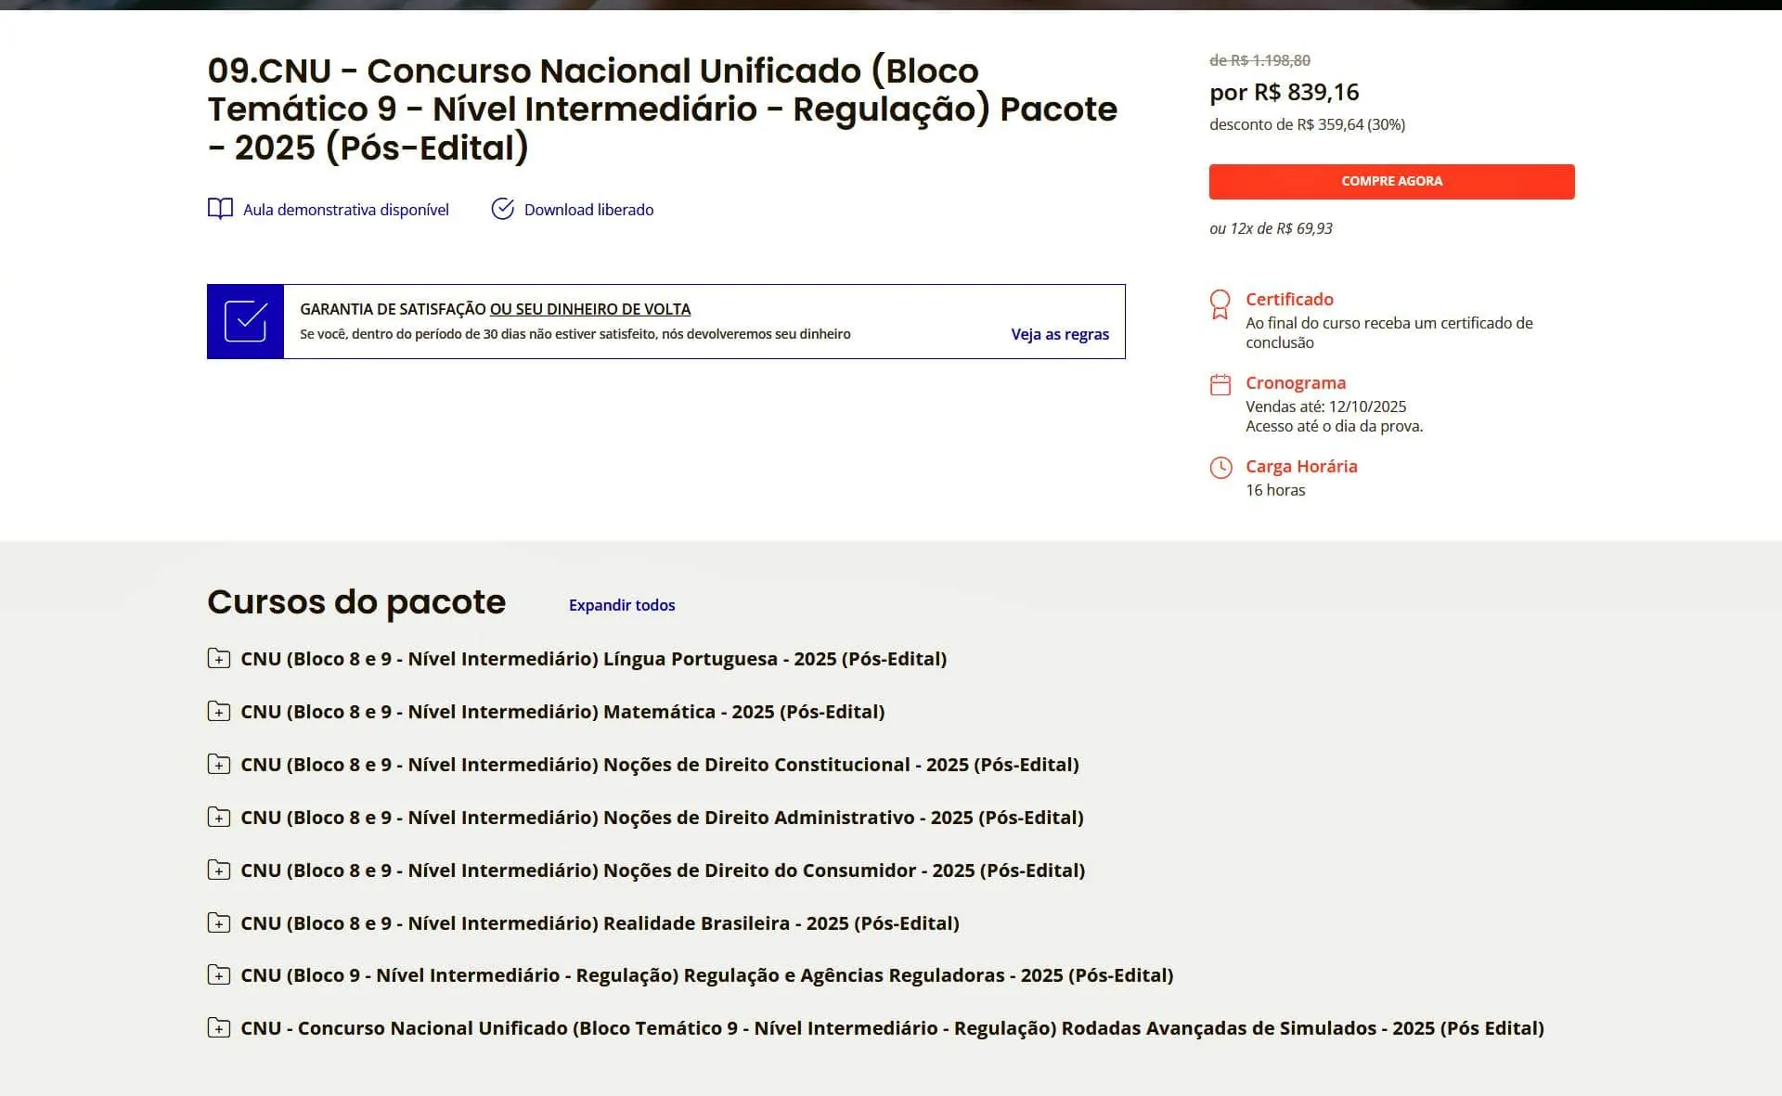1782x1096 pixels.
Task: Click the Certificado ribbon icon
Action: pos(1220,303)
